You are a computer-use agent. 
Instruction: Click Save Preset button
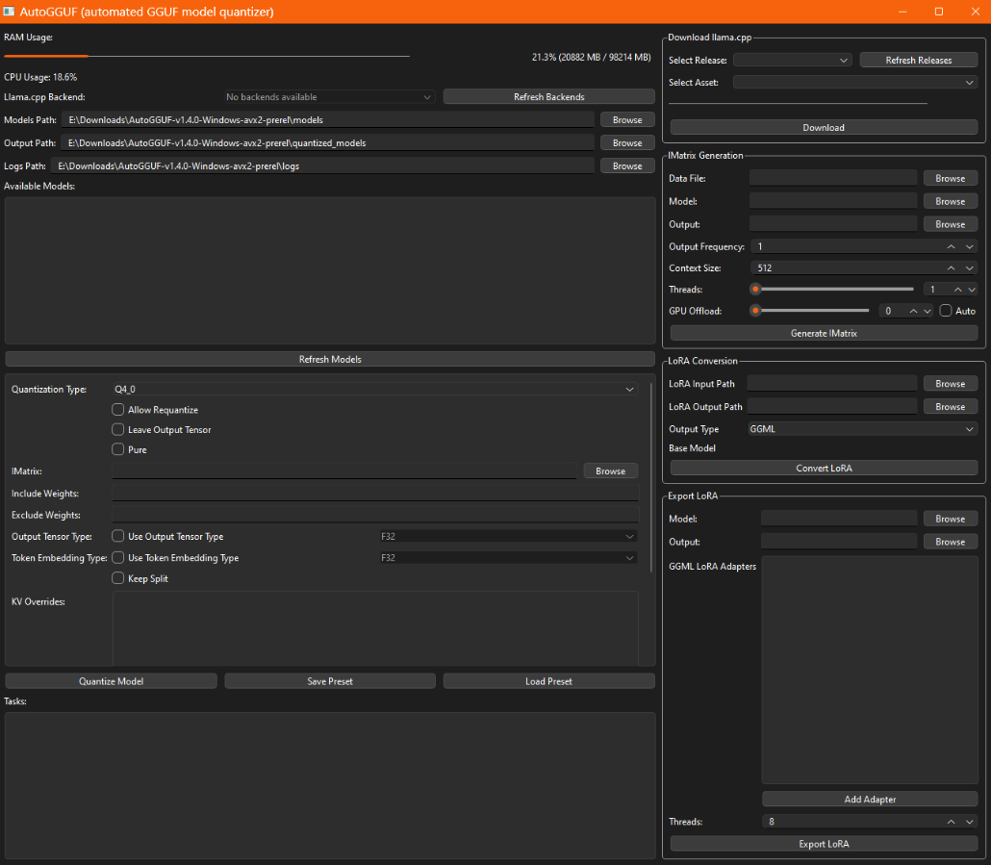click(330, 681)
